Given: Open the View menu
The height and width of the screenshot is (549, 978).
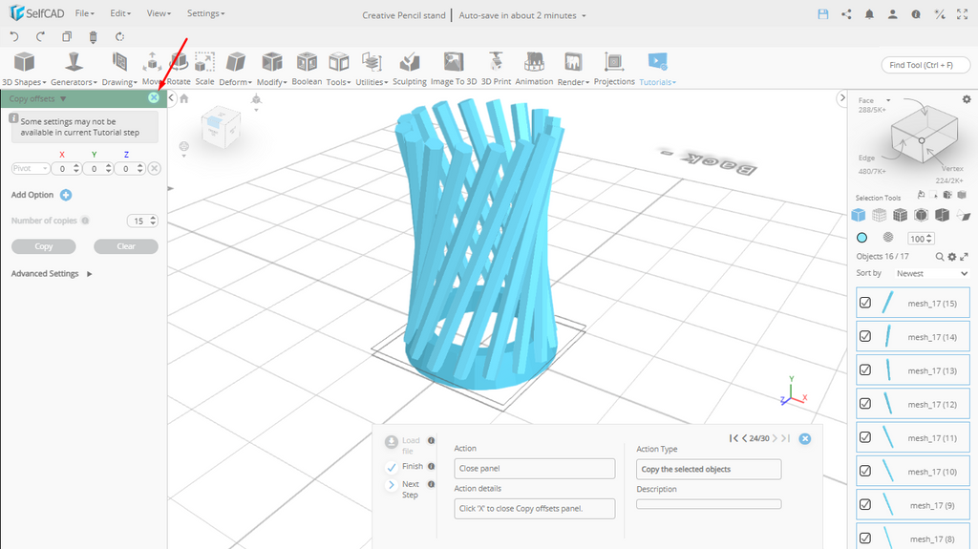Looking at the screenshot, I should [159, 13].
